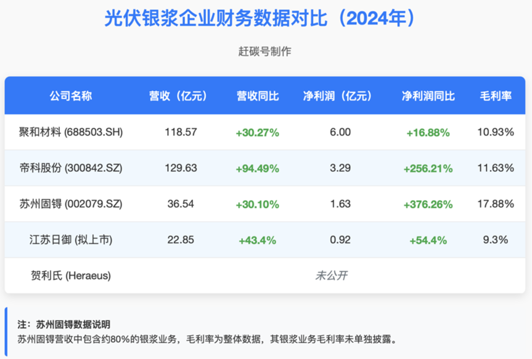Click the 江苏日御 (拟上市) company cell
The width and height of the screenshot is (532, 359).
point(71,240)
